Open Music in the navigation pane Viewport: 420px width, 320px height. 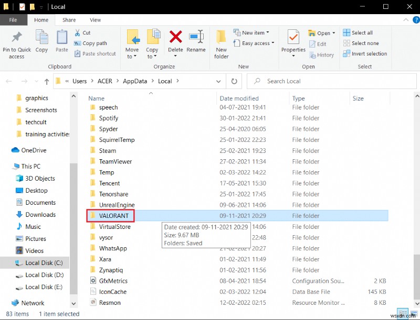pos(29,226)
